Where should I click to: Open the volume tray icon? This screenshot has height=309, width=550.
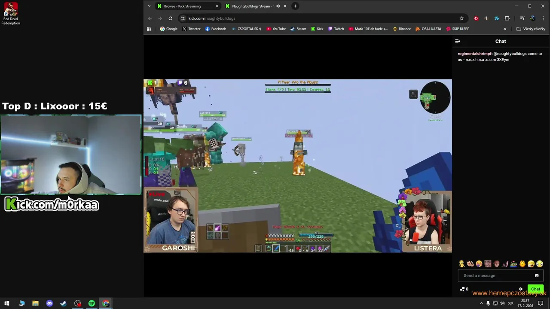(502, 303)
